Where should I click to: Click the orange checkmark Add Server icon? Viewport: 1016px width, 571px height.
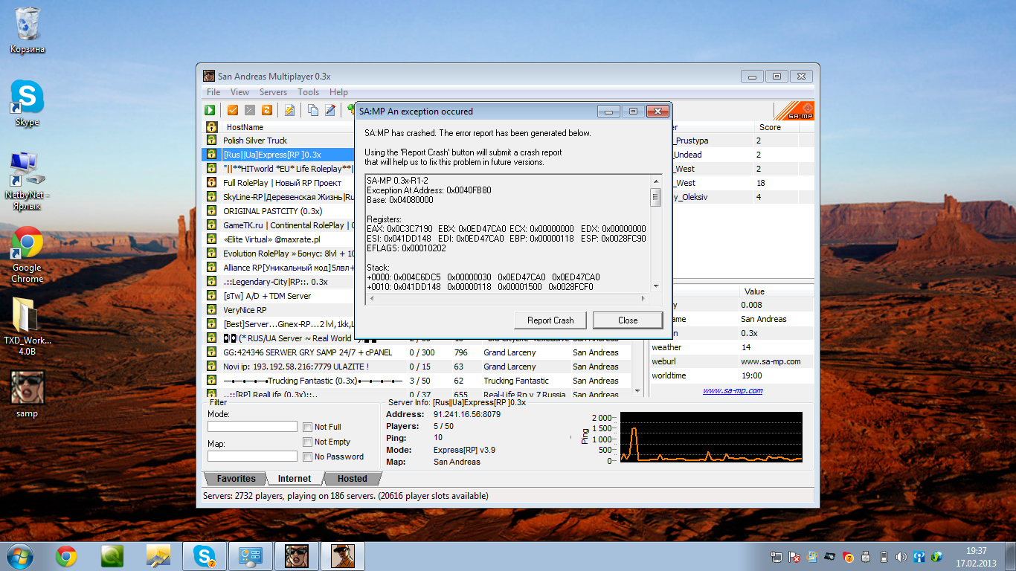232,110
